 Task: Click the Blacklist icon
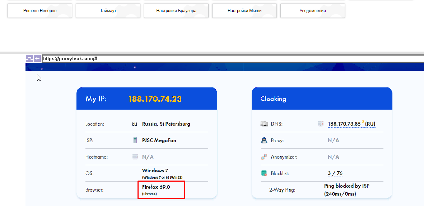tap(264, 173)
